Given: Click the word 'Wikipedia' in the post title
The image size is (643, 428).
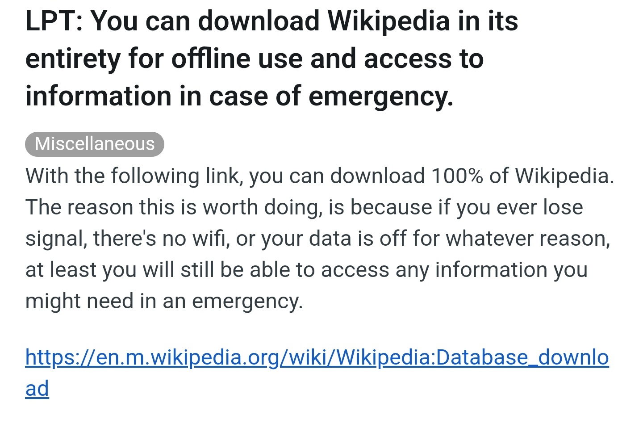Looking at the screenshot, I should [x=388, y=21].
